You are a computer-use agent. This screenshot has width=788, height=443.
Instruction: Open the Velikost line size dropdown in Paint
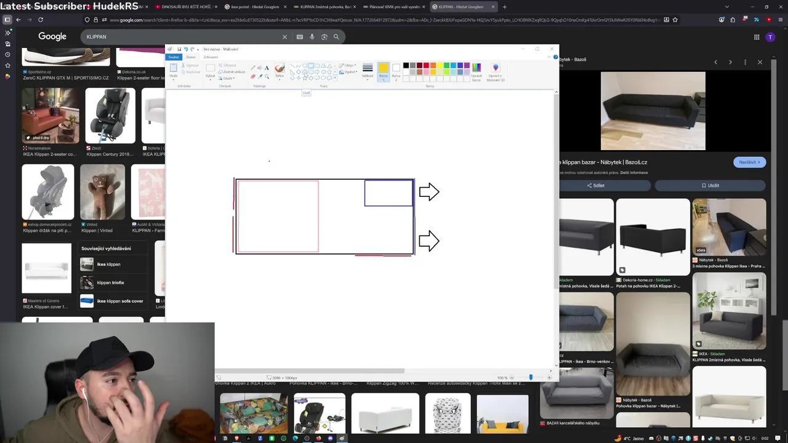coord(368,72)
